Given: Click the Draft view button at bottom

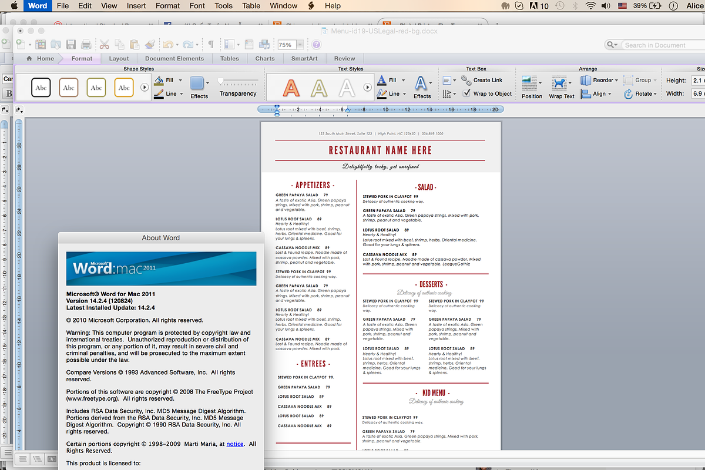Looking at the screenshot, I should tap(22, 458).
